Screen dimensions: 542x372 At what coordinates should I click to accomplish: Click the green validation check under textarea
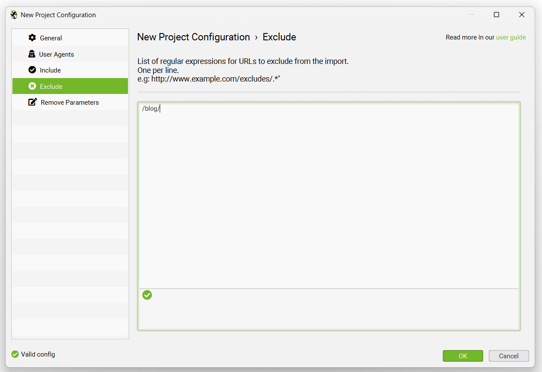147,295
